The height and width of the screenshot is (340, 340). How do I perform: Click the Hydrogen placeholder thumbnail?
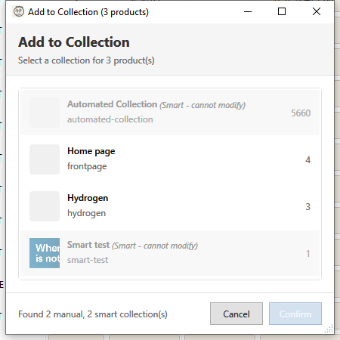point(45,206)
